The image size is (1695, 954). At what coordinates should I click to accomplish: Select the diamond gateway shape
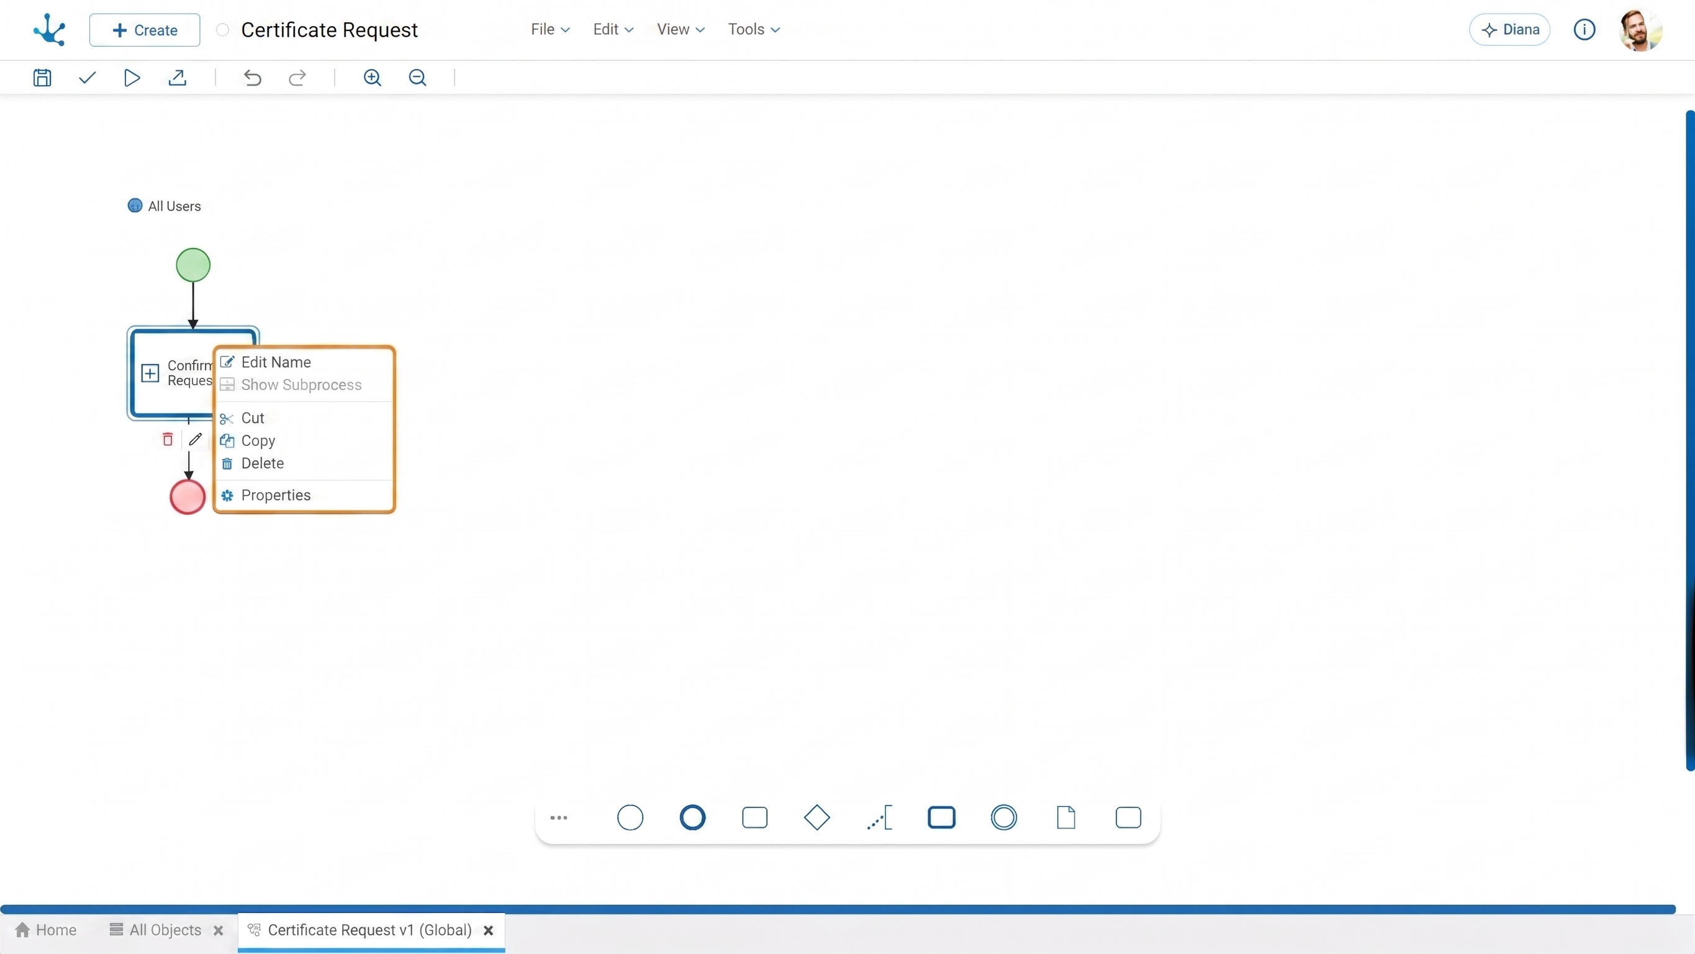(816, 818)
